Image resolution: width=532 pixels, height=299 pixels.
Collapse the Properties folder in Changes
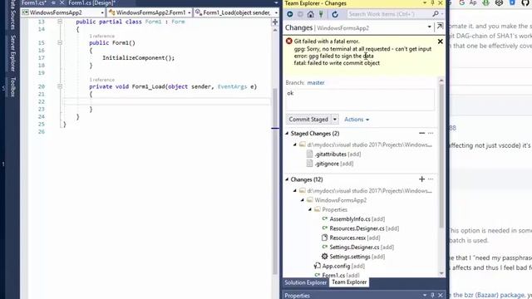click(310, 210)
